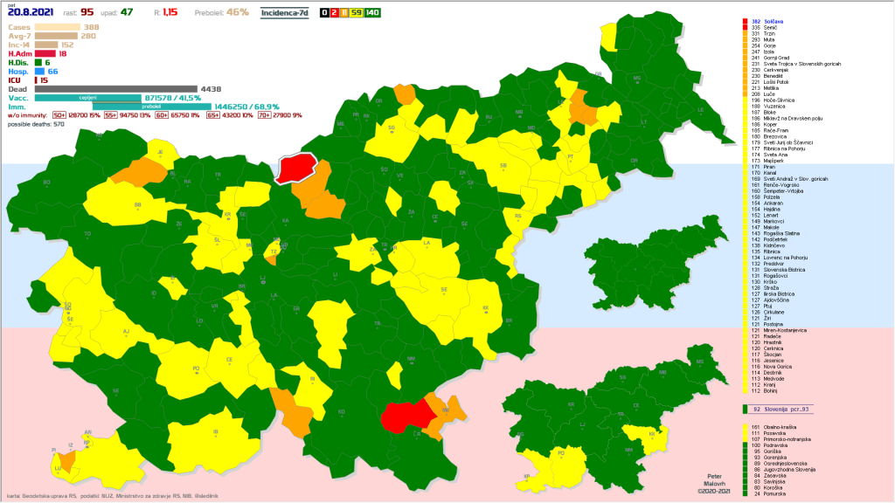Click the date 20.8.2021
Viewport: 895px width, 503px height.
pyautogui.click(x=31, y=14)
